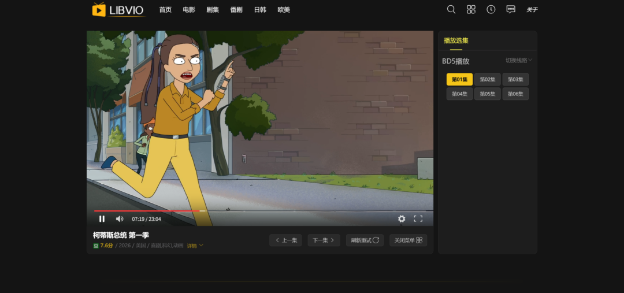Play episode 第05集
This screenshot has width=624, height=293.
488,94
